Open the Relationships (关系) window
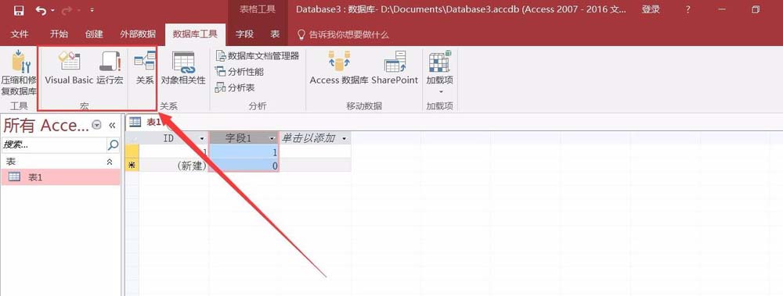This screenshot has width=783, height=296. (x=145, y=68)
